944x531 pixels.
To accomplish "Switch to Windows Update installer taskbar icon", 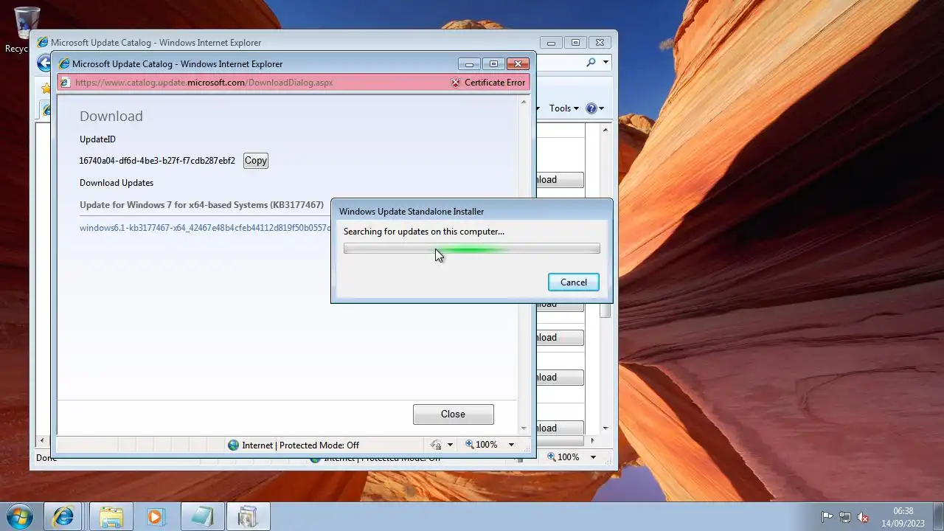I will click(x=248, y=516).
